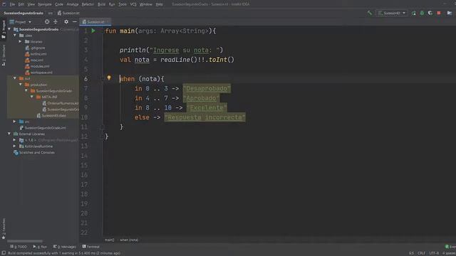Click the locate/scroll-from-source target icon

click(47, 22)
